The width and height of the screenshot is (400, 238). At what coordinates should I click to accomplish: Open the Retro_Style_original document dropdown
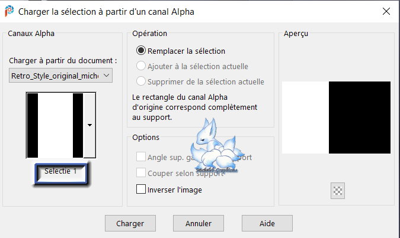tap(60, 76)
